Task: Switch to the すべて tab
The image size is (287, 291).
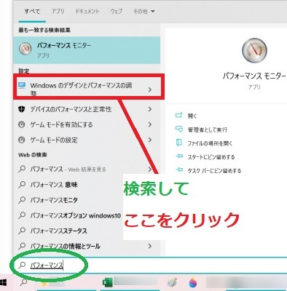Action: [x=32, y=12]
